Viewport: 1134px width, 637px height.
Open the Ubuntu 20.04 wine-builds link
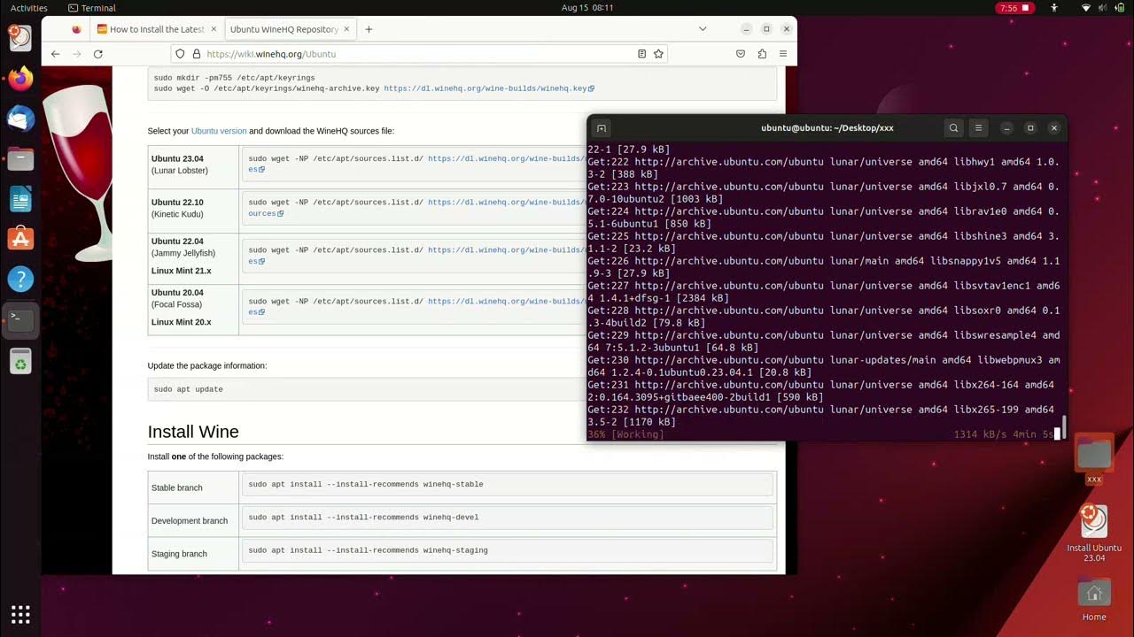[x=507, y=301]
